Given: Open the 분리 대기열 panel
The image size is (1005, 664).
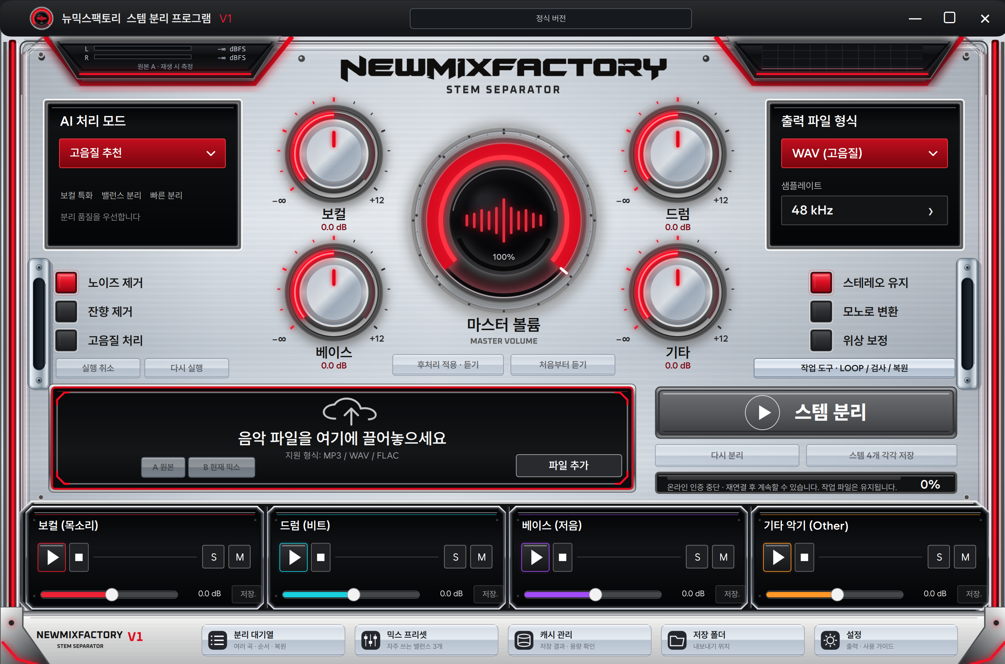Looking at the screenshot, I should tap(273, 640).
